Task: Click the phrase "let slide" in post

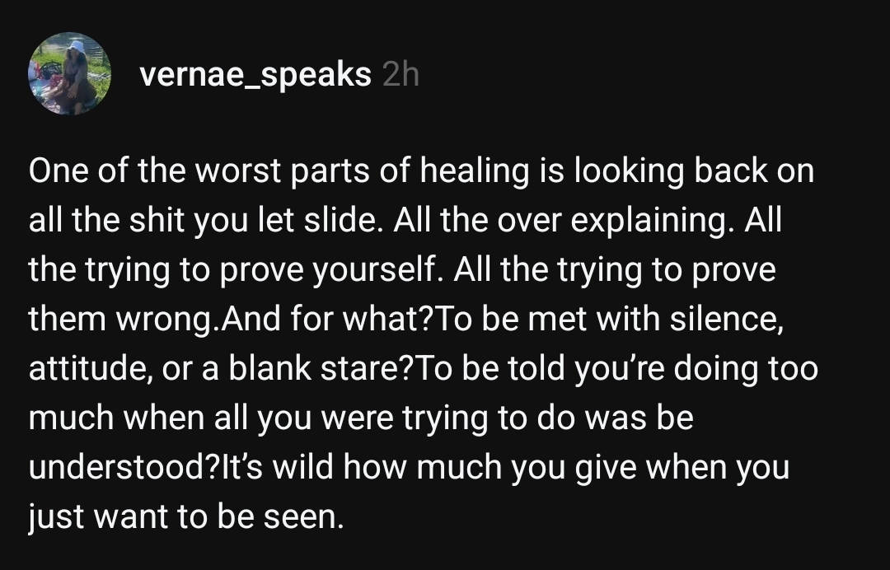Action: [316, 219]
